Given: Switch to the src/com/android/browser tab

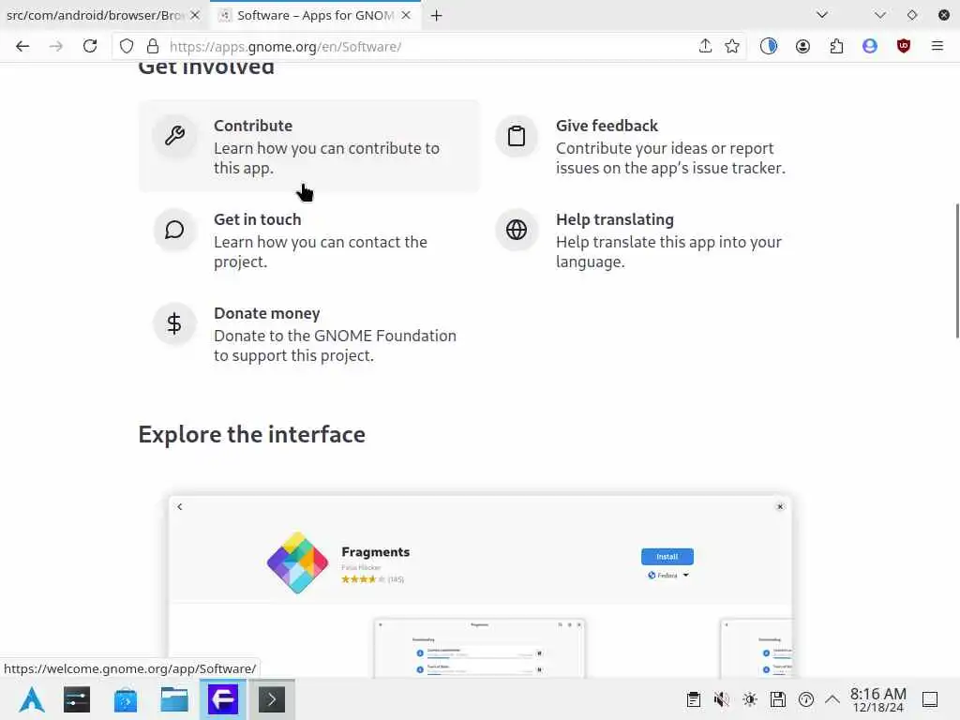Looking at the screenshot, I should 95,15.
